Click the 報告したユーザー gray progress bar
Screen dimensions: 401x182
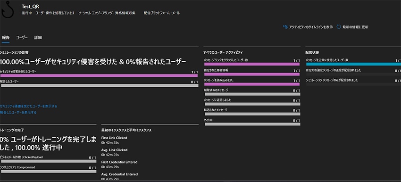[99, 86]
